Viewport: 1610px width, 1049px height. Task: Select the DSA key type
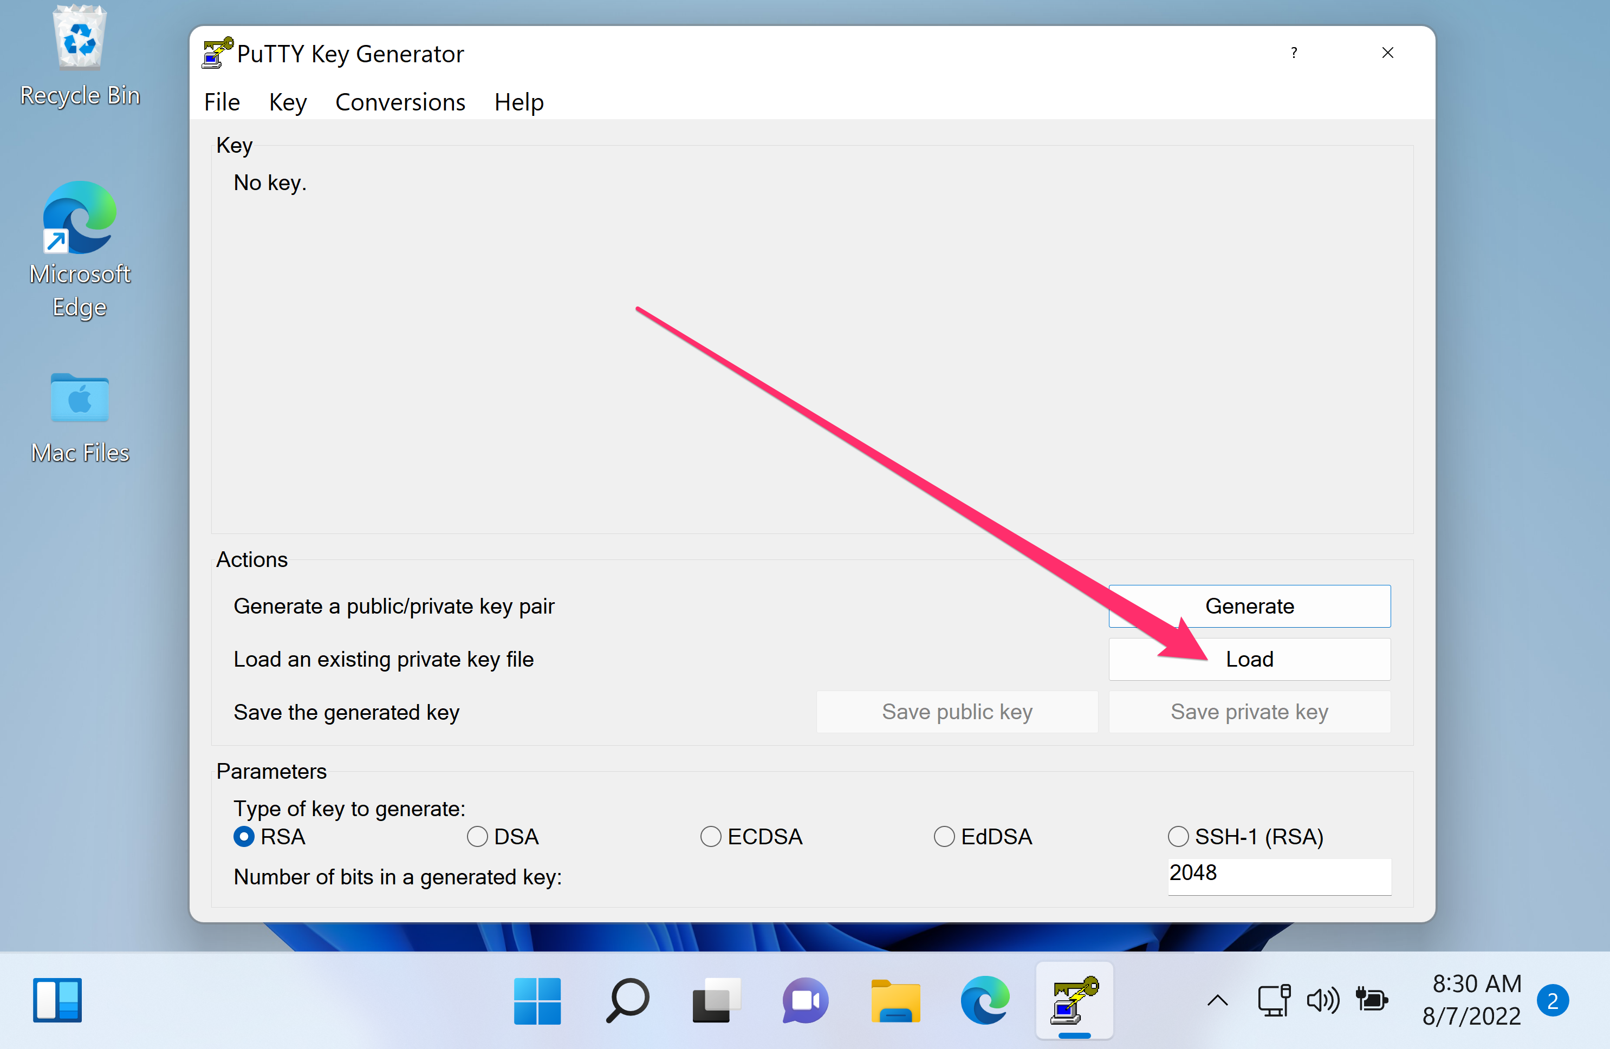[x=503, y=837]
